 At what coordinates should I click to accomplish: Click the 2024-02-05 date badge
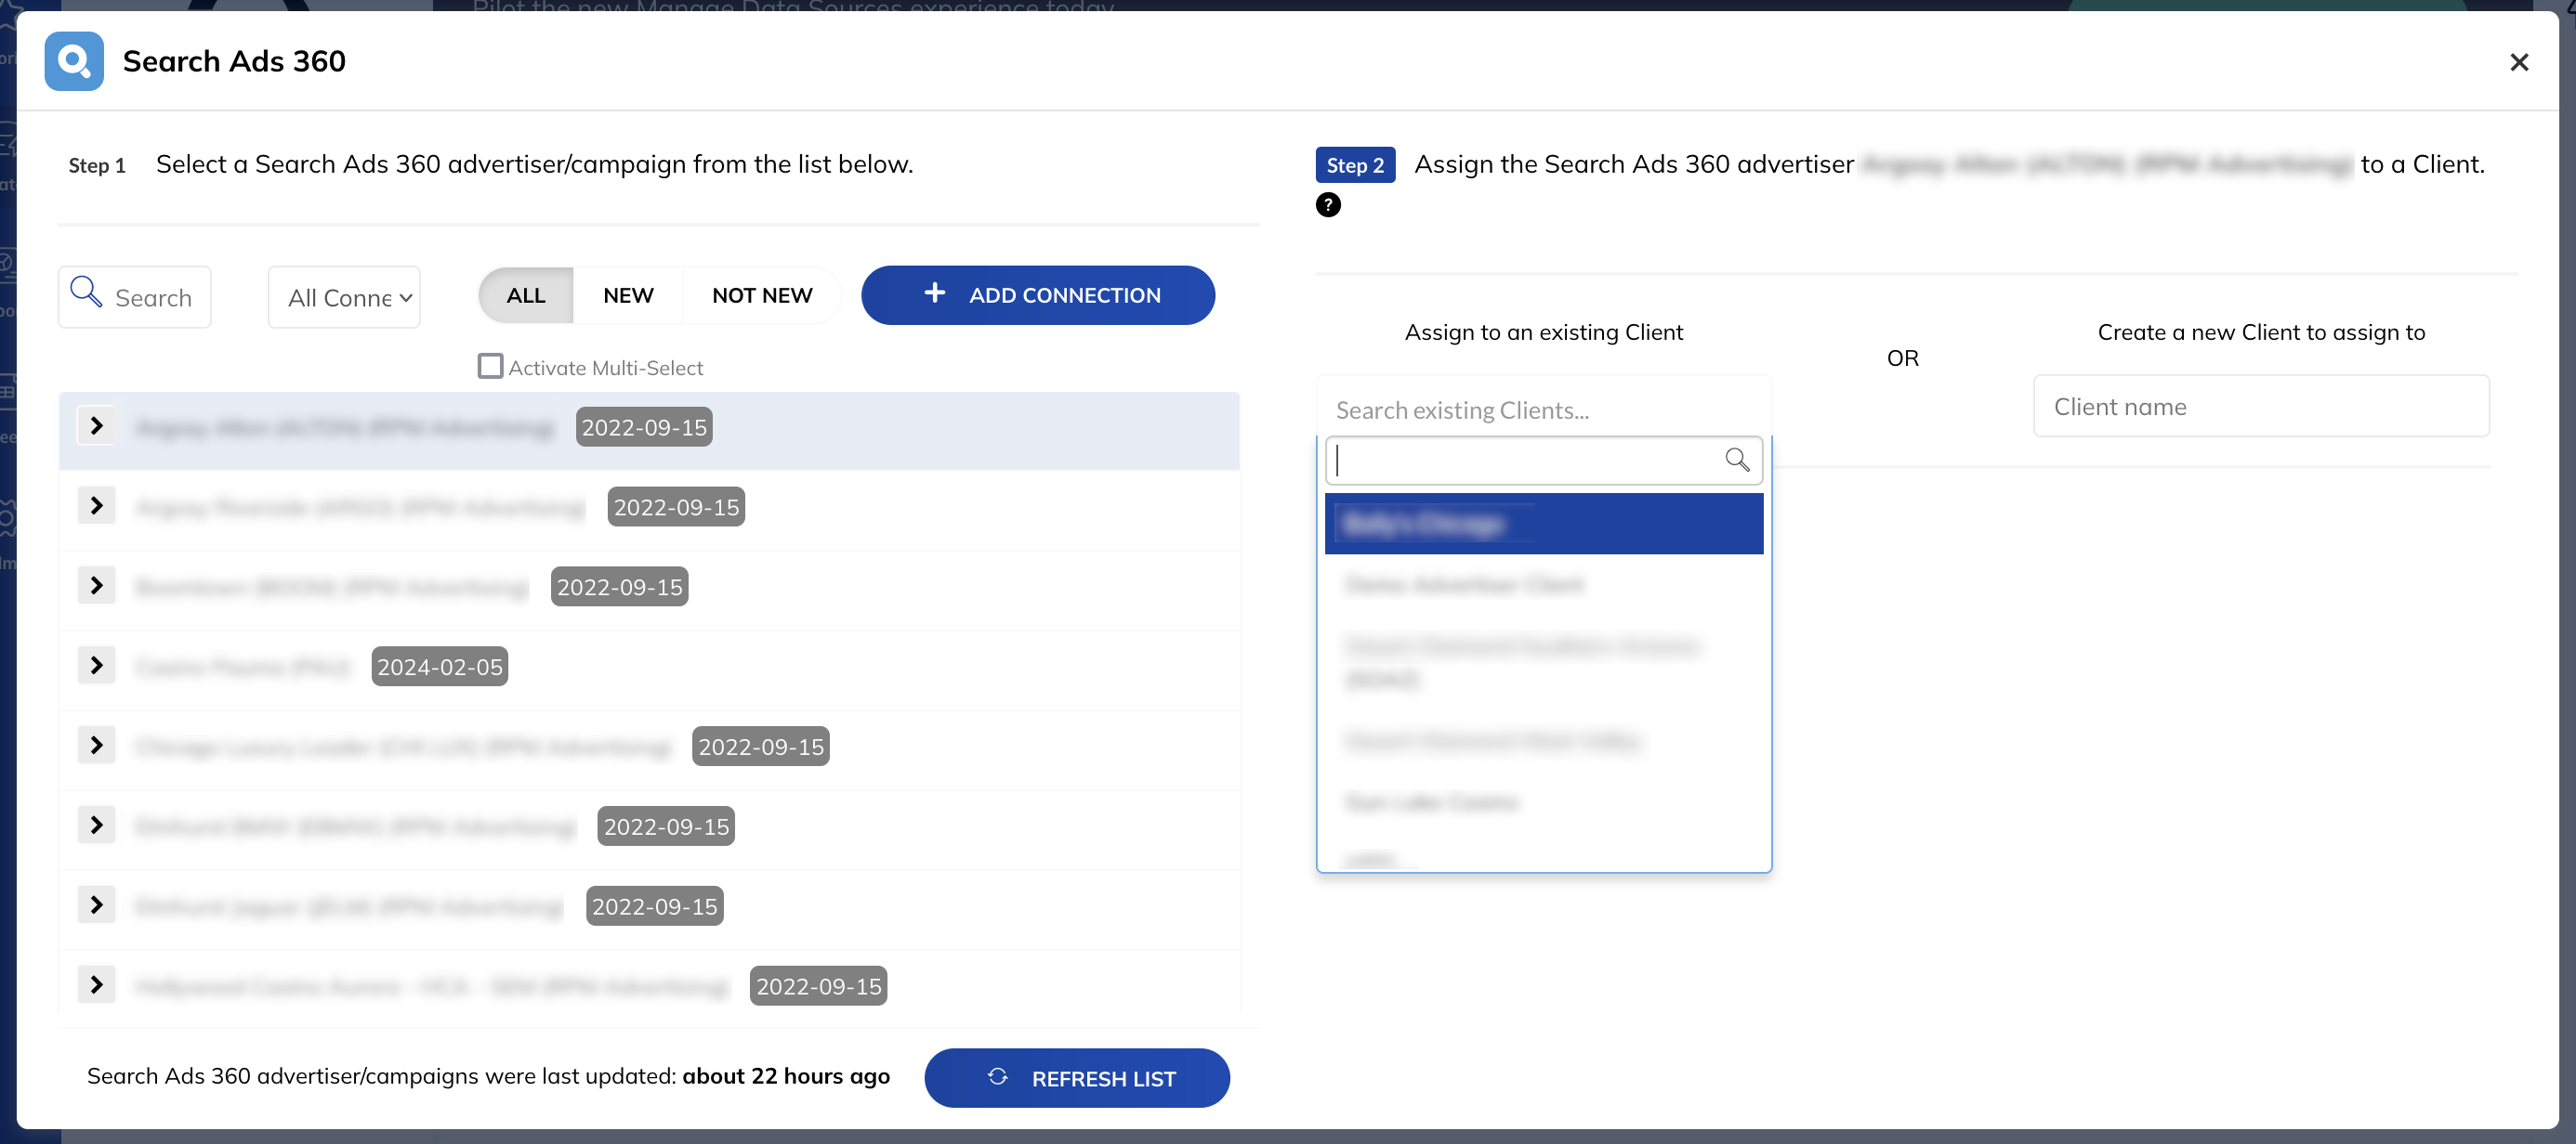pos(440,667)
